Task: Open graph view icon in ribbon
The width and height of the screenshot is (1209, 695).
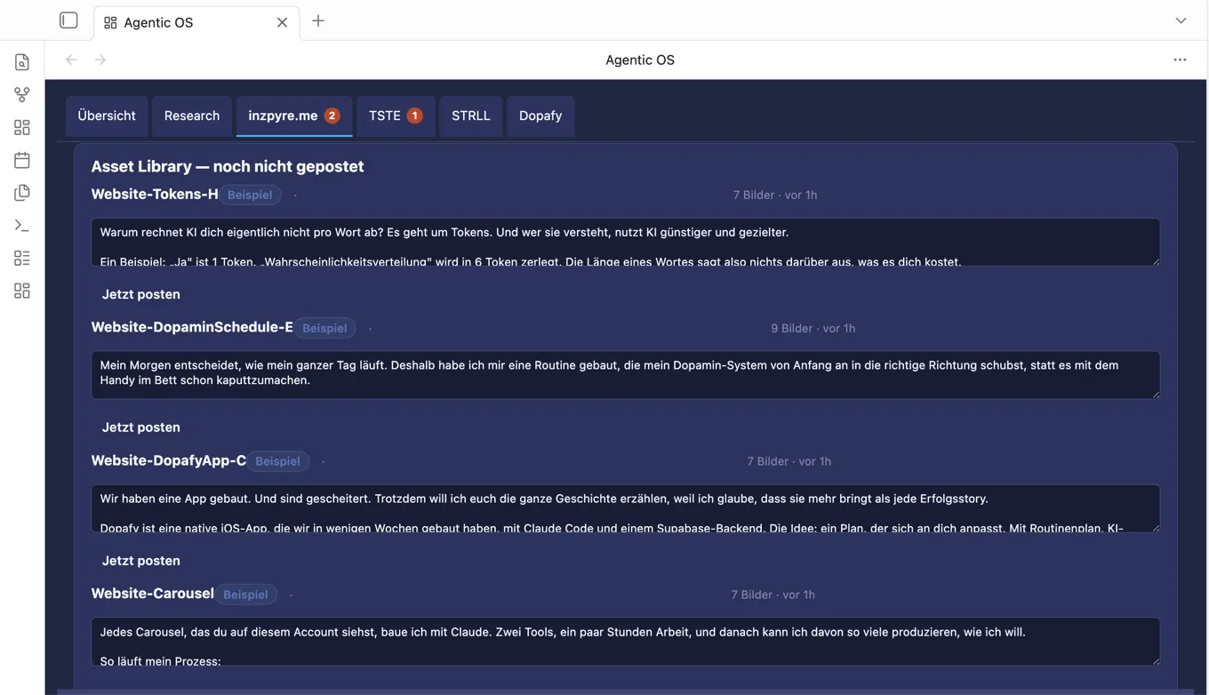Action: click(x=22, y=94)
